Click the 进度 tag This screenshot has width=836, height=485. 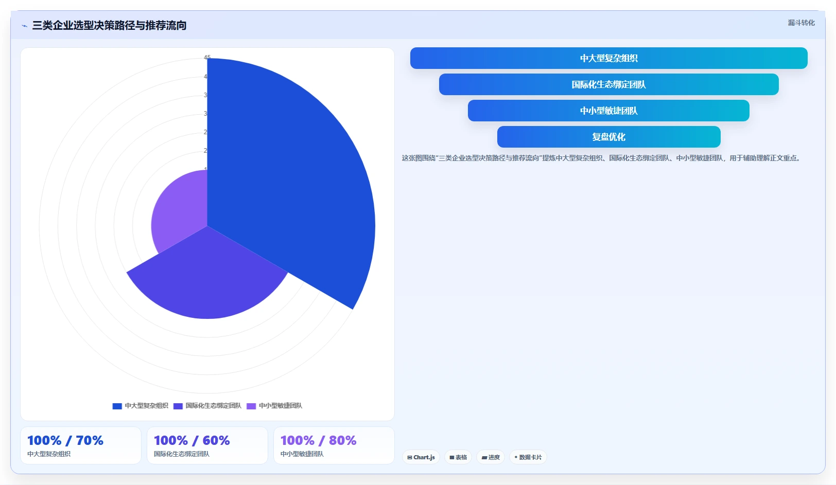pos(491,457)
